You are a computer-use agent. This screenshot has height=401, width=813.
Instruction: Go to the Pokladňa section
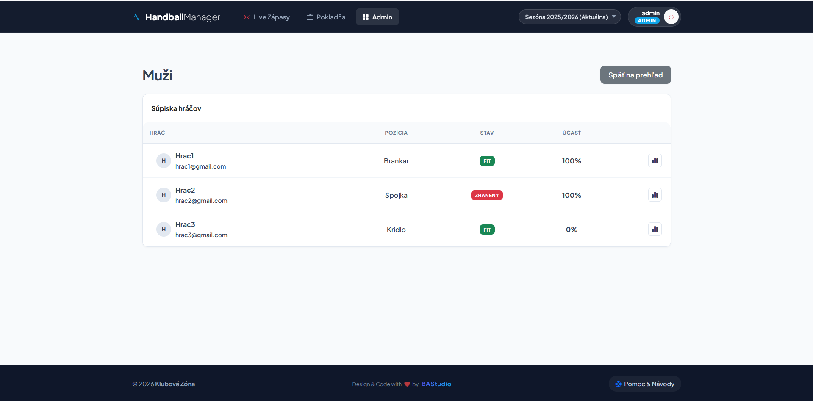326,17
